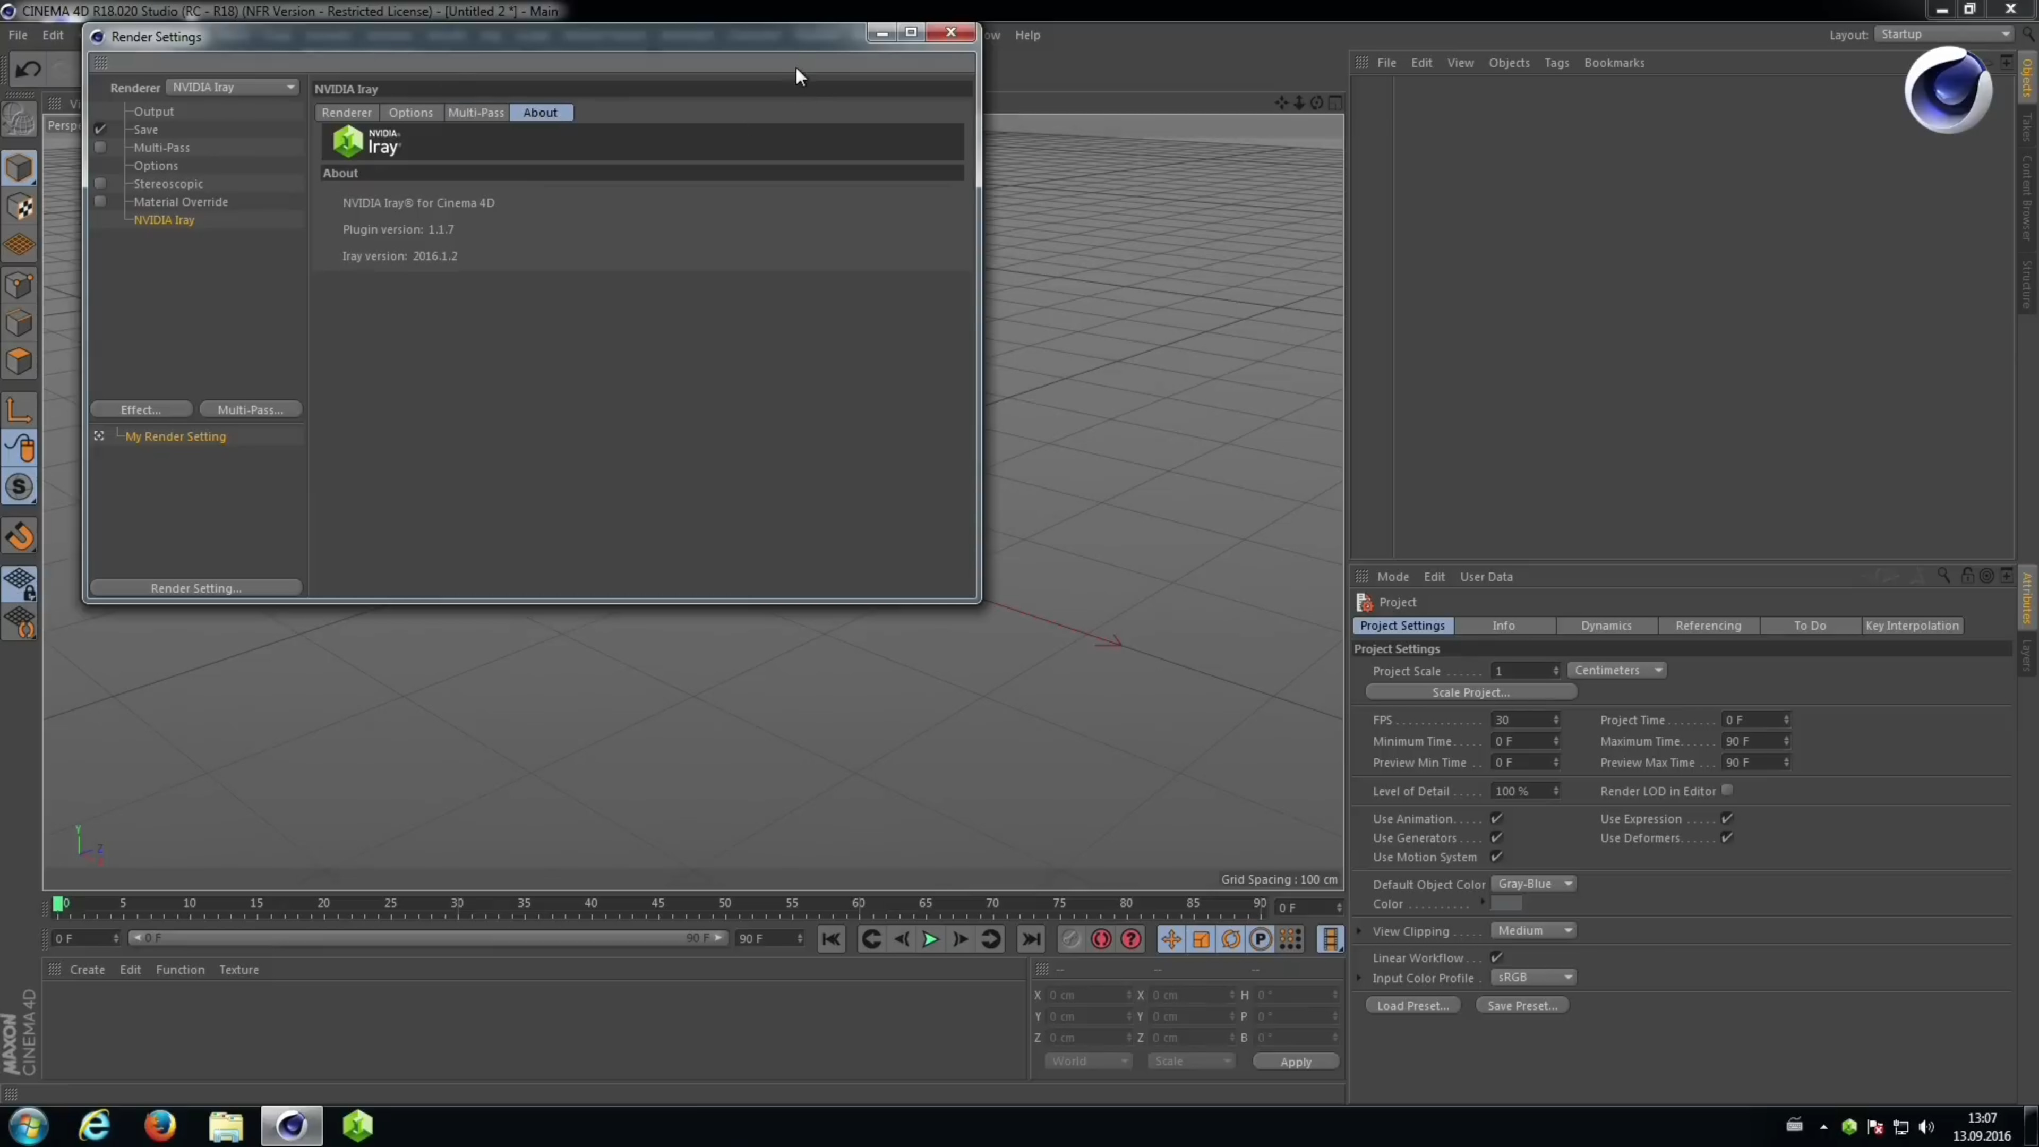Screen dimensions: 2039x1147
Task: Toggle the Use Animation checkbox
Action: pos(1496,818)
